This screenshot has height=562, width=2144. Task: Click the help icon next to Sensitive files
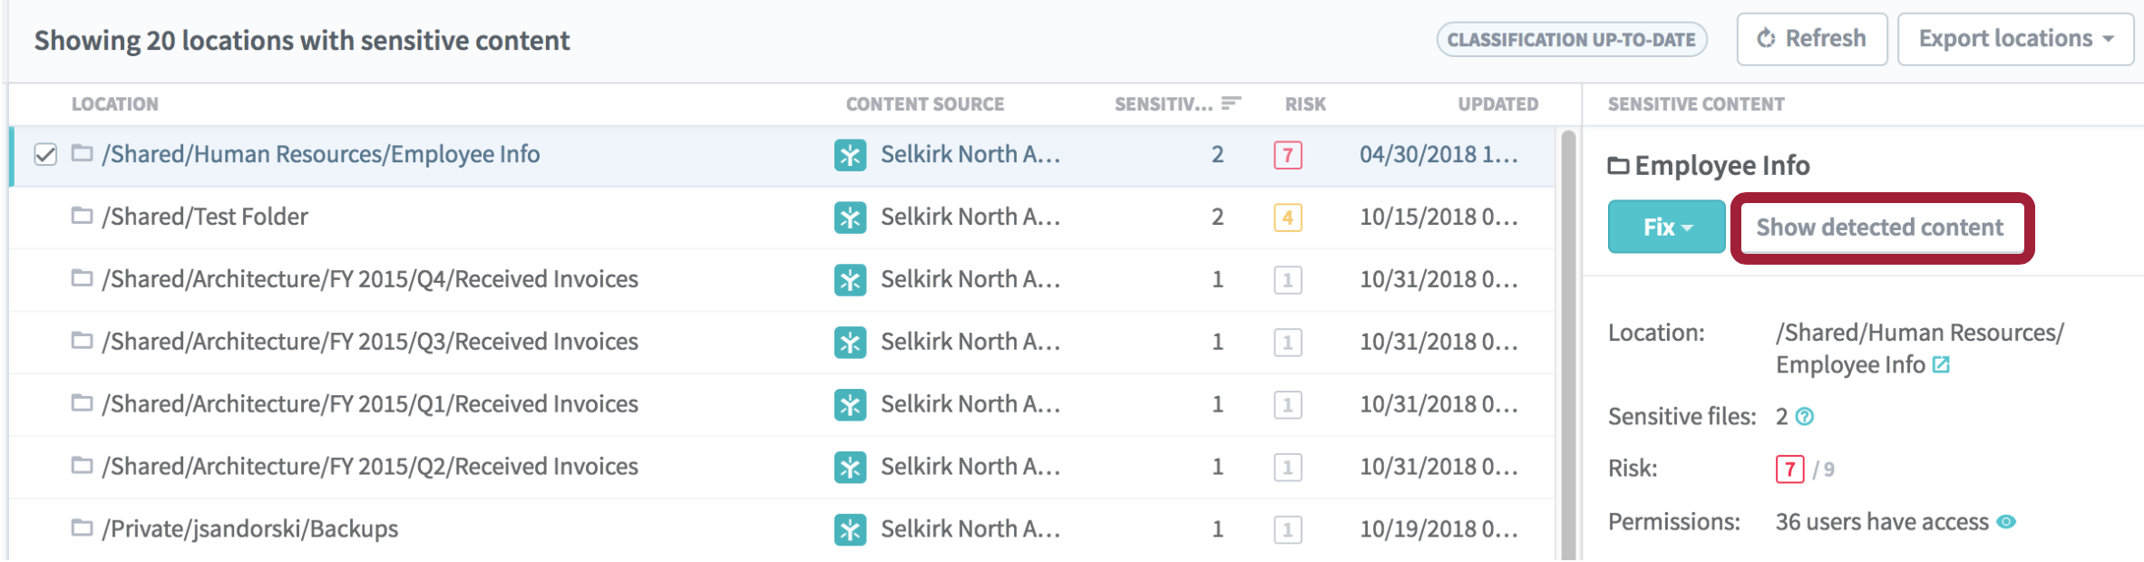[x=1805, y=417]
